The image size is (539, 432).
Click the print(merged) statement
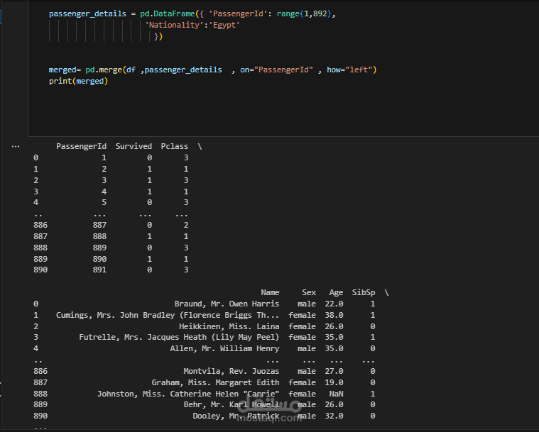(78, 81)
